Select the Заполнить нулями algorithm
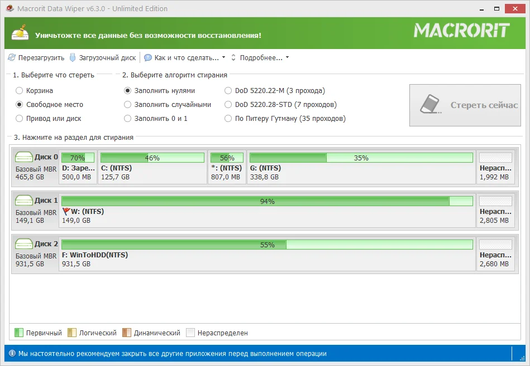This screenshot has height=366, width=530. tap(127, 90)
